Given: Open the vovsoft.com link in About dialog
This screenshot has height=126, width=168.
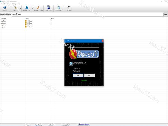Looking at the screenshot, I should point(84,80).
